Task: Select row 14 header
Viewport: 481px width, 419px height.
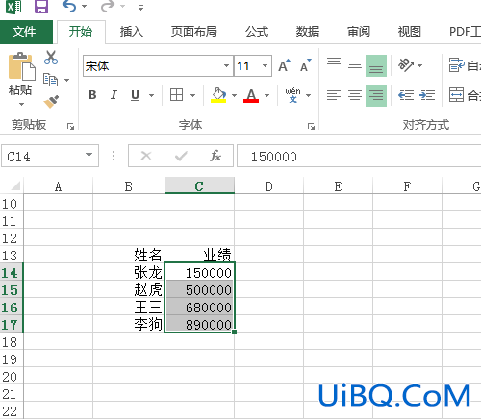Action: [12, 273]
